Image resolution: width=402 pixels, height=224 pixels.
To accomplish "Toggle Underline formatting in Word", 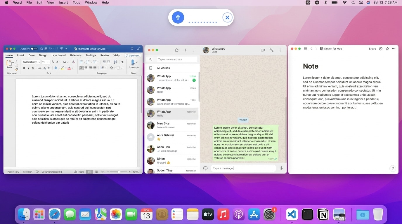I will pyautogui.click(x=33, y=68).
